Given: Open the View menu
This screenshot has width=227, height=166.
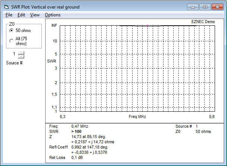Looking at the screenshot, I should click(x=35, y=15).
